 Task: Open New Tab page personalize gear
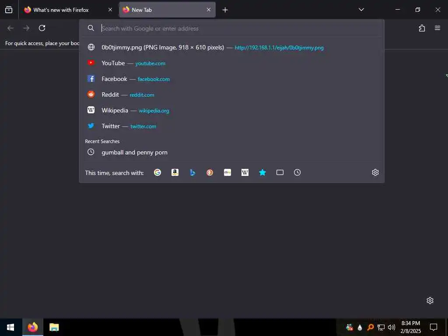(430, 301)
